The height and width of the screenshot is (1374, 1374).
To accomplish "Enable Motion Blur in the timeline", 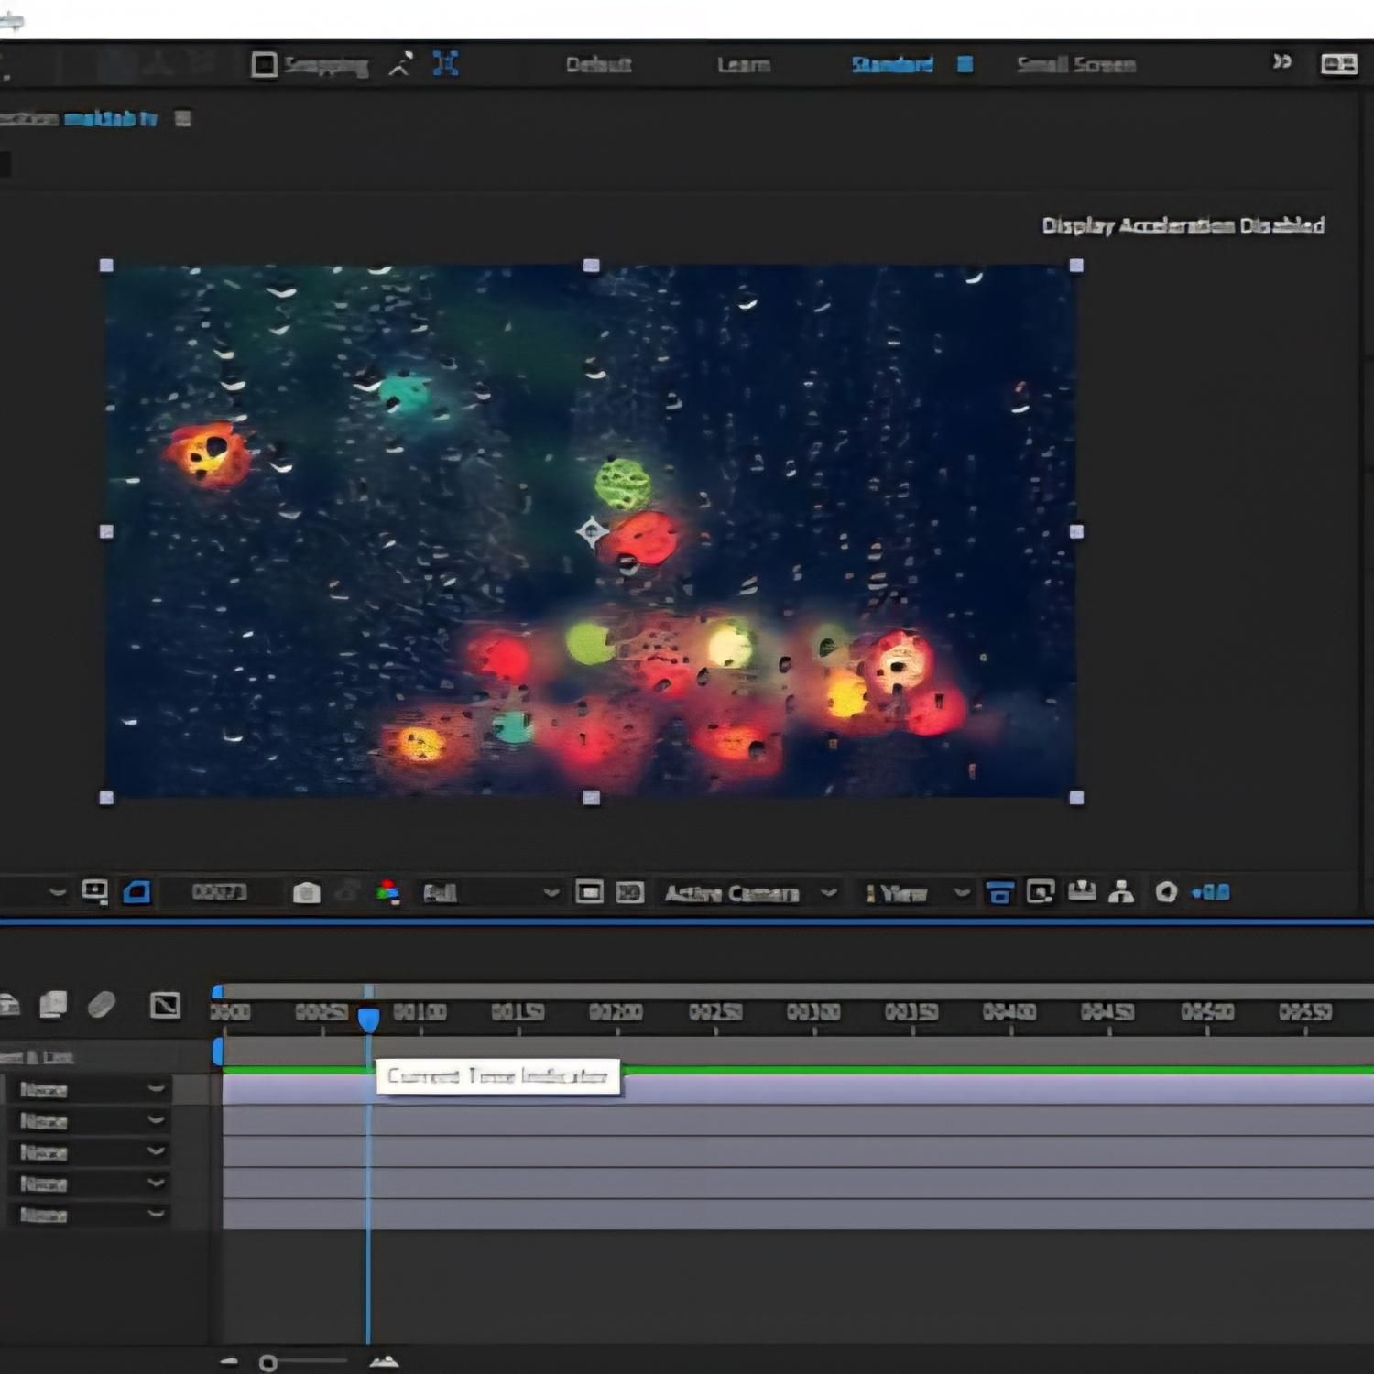I will pyautogui.click(x=102, y=1005).
